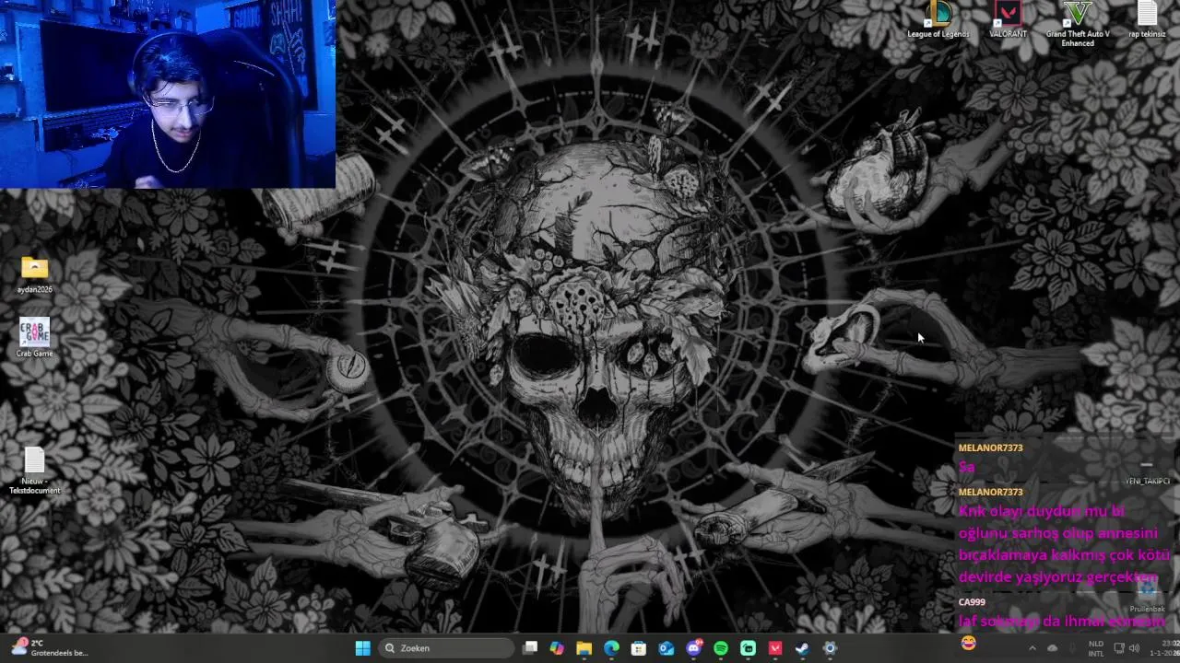Click the MELANOR7373 username above the "Sa" message
Viewport: 1180px width, 663px height.
tap(990, 448)
